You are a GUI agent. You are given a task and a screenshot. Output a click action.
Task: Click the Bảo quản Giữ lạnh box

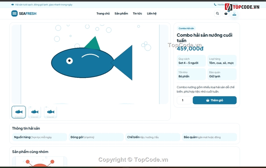click(x=222, y=74)
